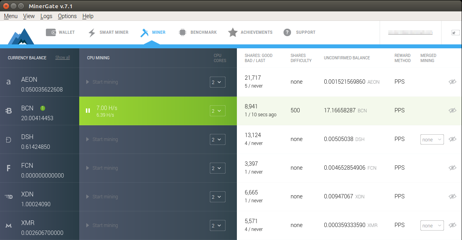Open CPU cores dropdown for FCN

point(217,168)
